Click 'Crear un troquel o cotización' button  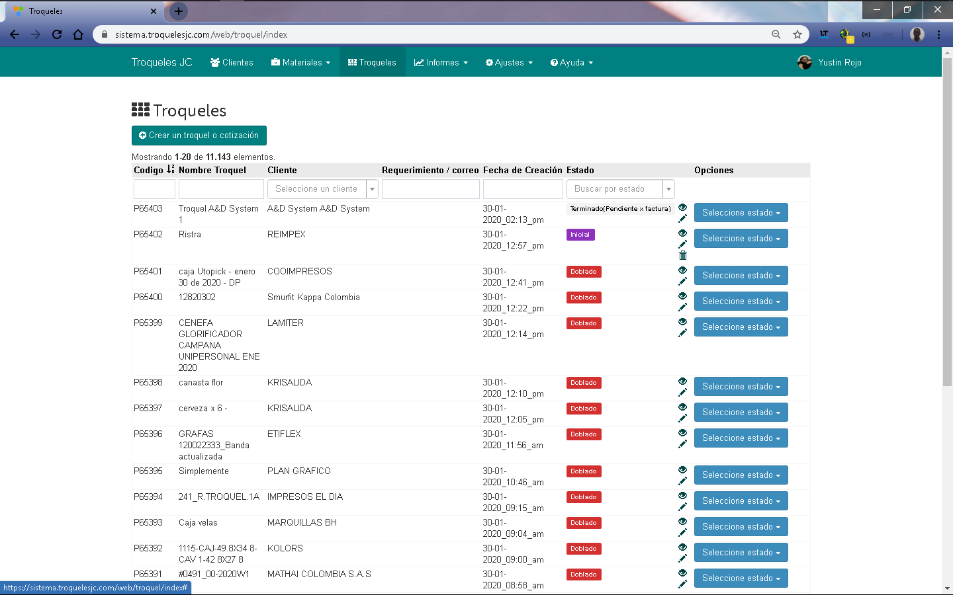tap(199, 136)
